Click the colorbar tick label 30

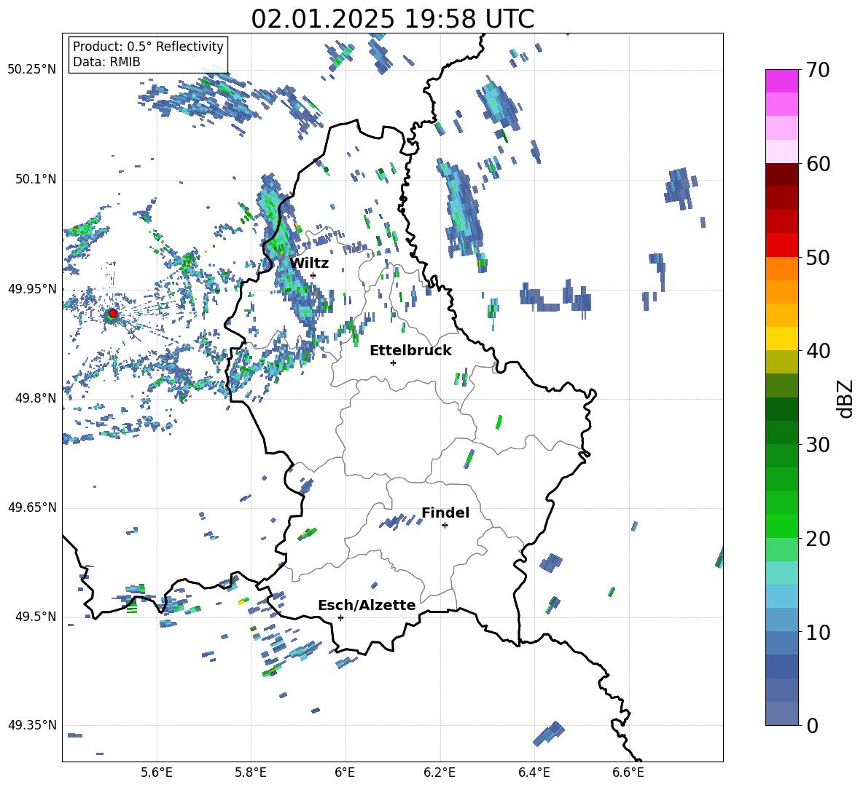(x=818, y=445)
